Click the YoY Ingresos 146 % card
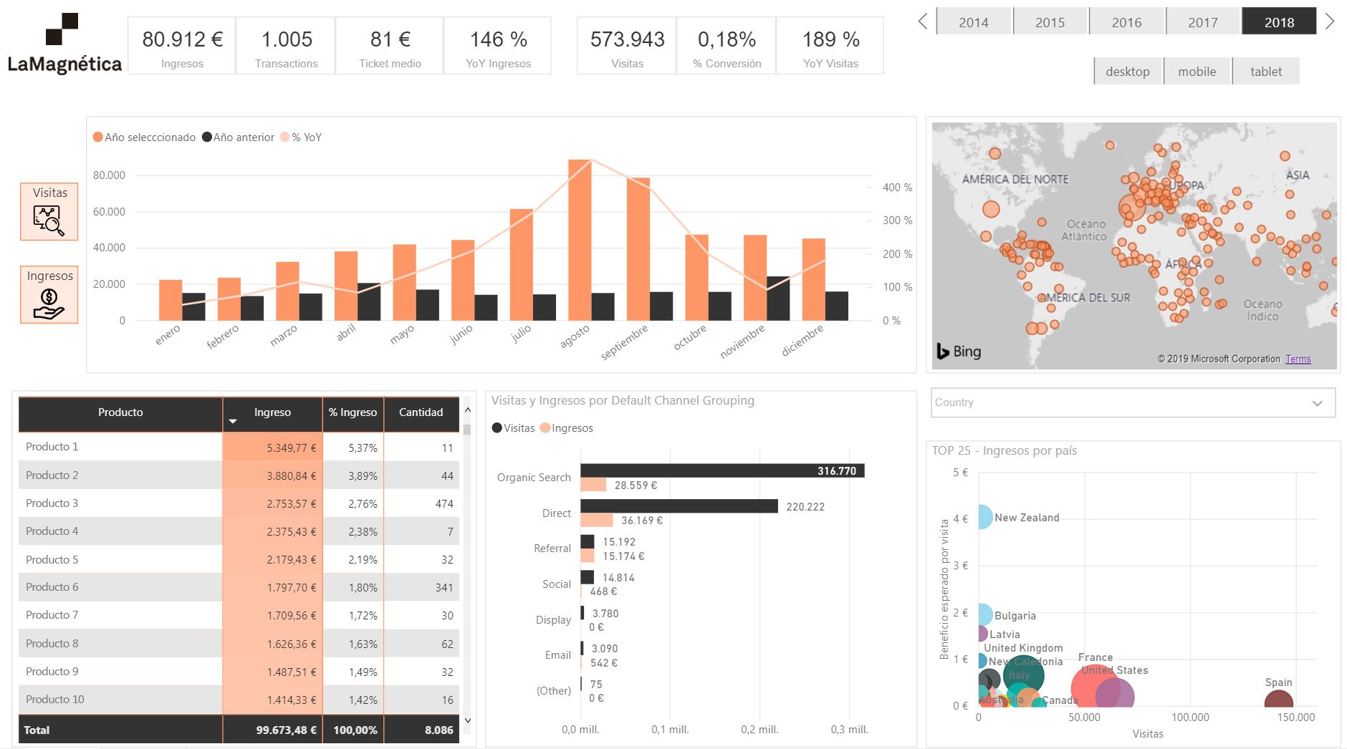The height and width of the screenshot is (749, 1347). click(498, 46)
